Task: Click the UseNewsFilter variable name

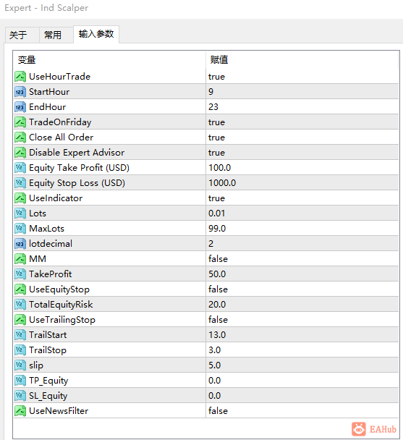Action: pos(59,411)
